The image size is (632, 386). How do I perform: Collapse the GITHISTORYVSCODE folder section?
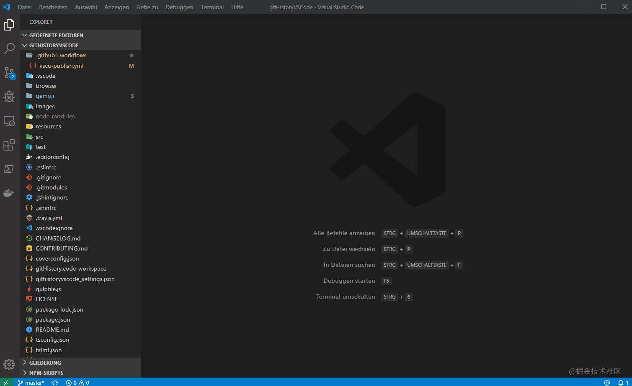pyautogui.click(x=80, y=45)
